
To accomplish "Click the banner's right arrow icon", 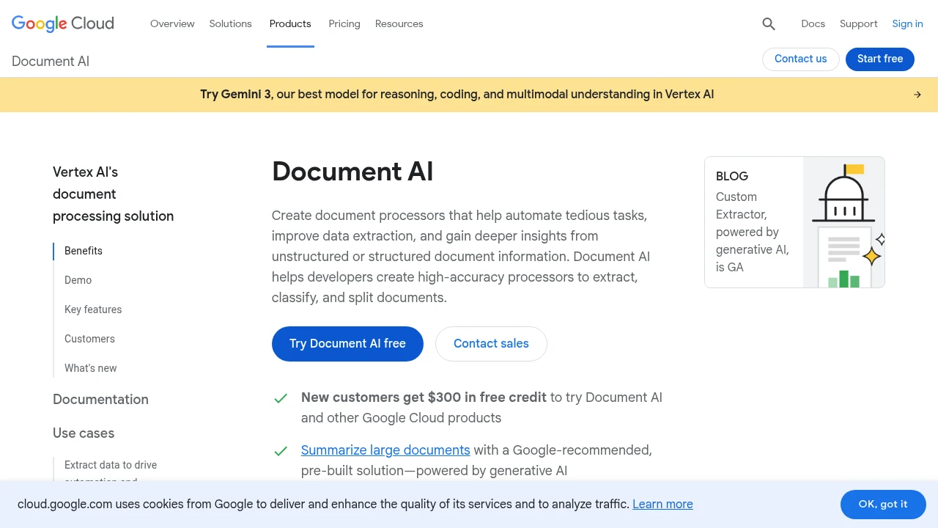I will click(x=917, y=95).
